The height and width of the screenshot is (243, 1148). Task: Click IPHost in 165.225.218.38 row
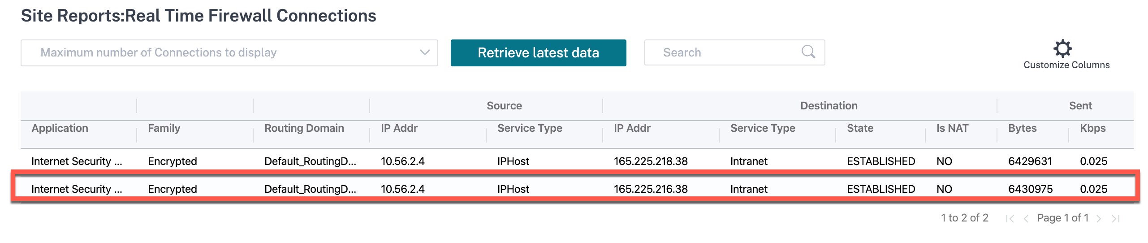513,161
